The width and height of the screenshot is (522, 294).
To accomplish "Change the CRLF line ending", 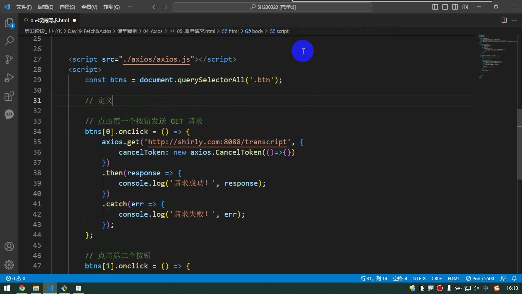I will tap(437, 278).
